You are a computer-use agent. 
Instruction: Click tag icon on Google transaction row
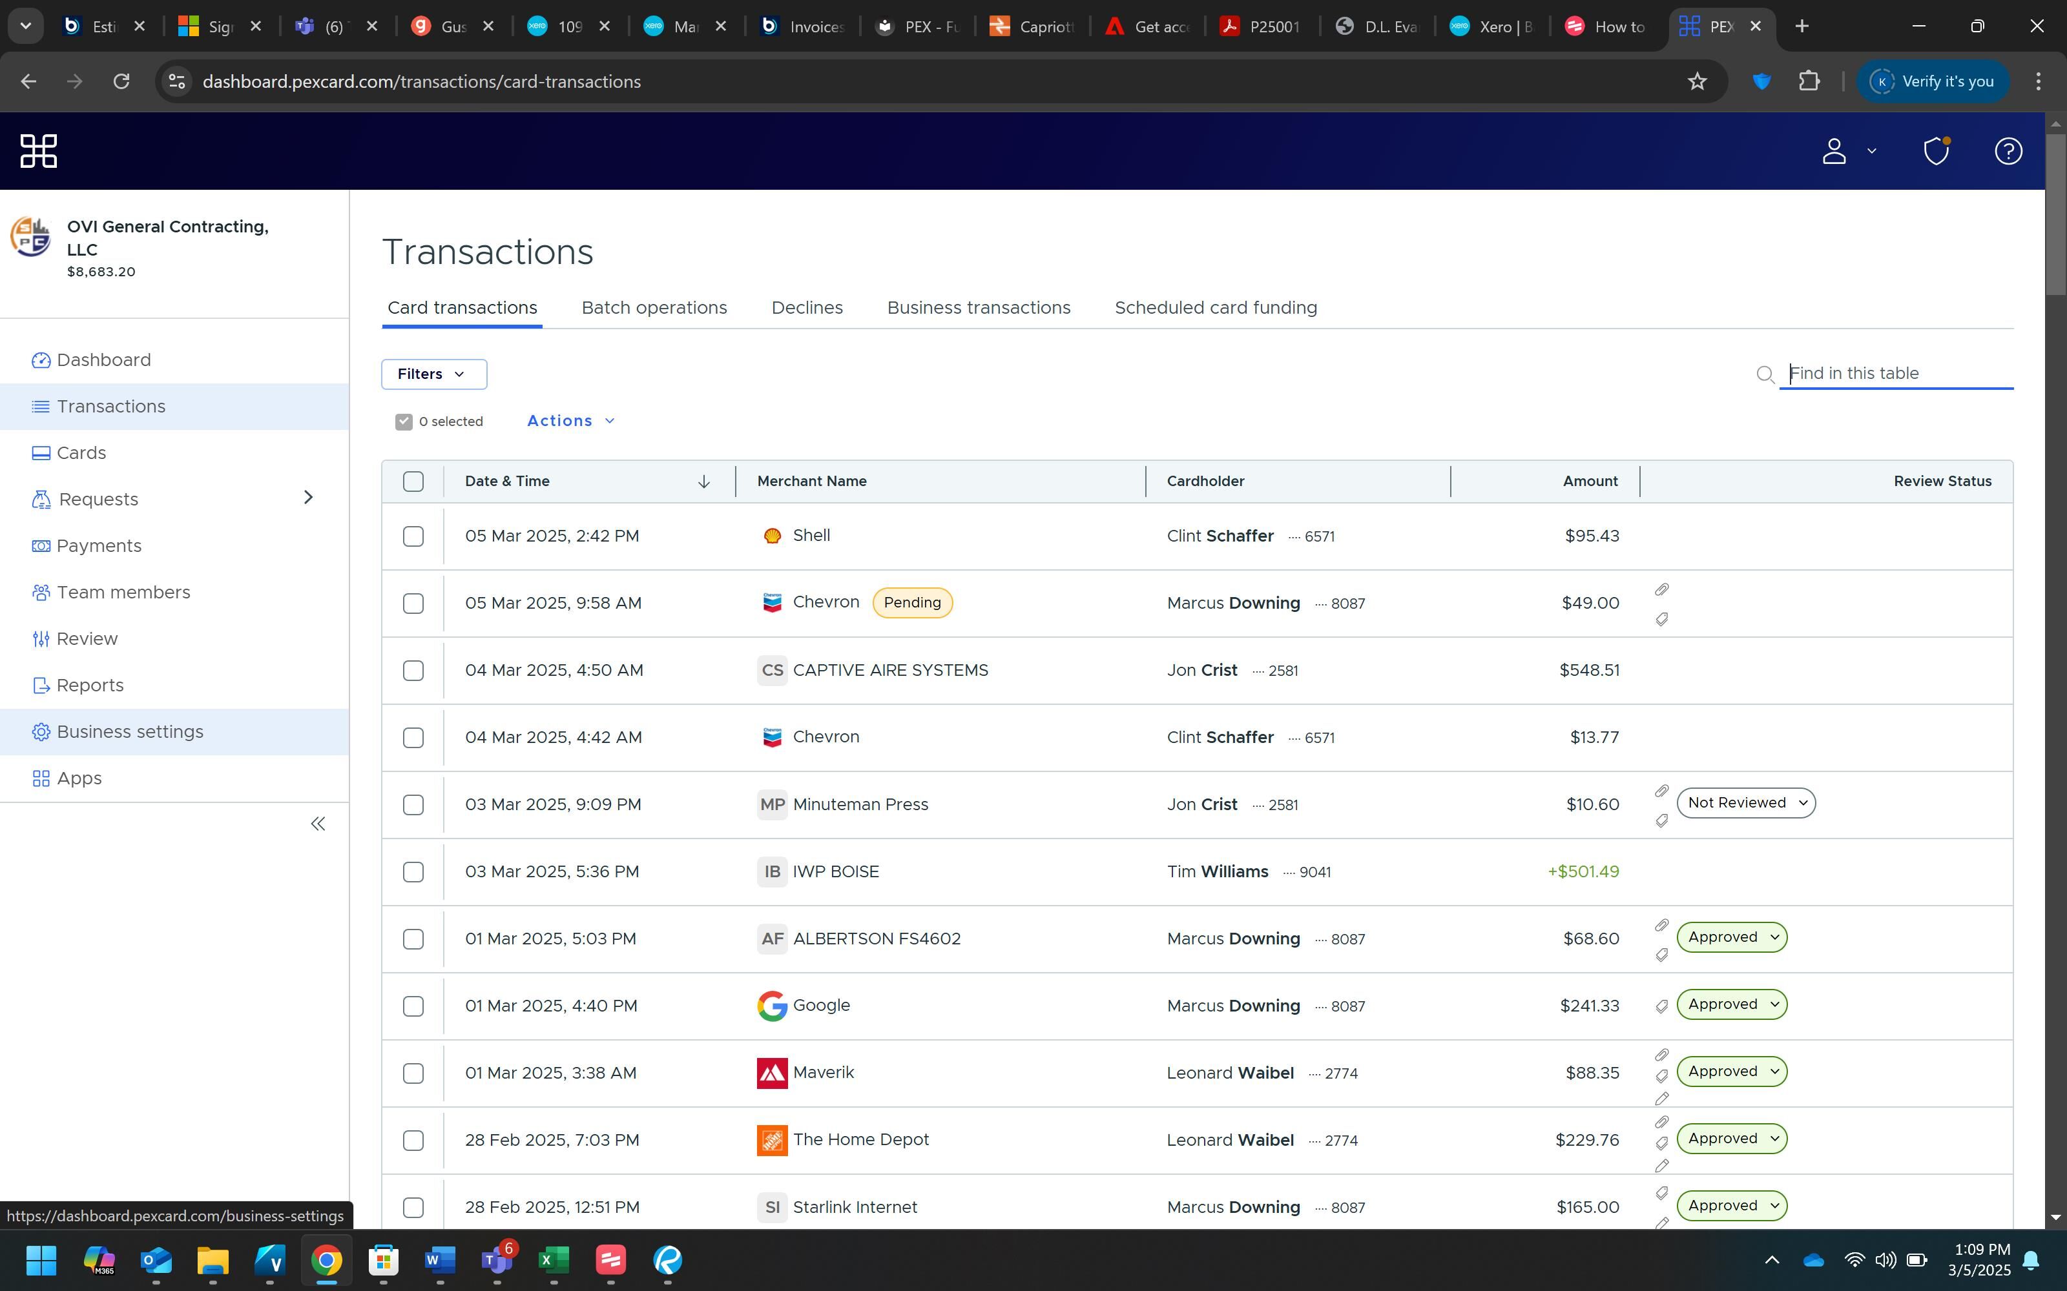pyautogui.click(x=1661, y=1007)
